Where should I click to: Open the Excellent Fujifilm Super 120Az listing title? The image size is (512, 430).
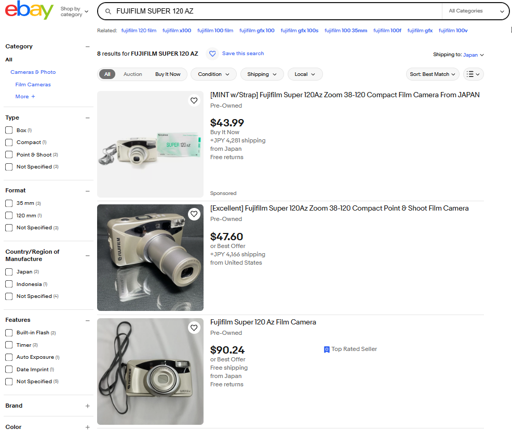[339, 209]
